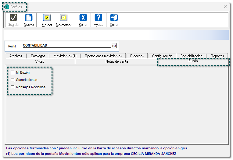Check the Suscripciones option
This screenshot has height=160, width=233.
[13, 80]
